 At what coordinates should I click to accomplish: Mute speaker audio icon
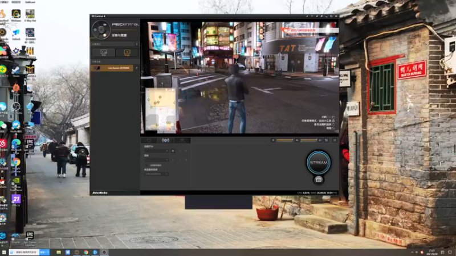coord(297,140)
